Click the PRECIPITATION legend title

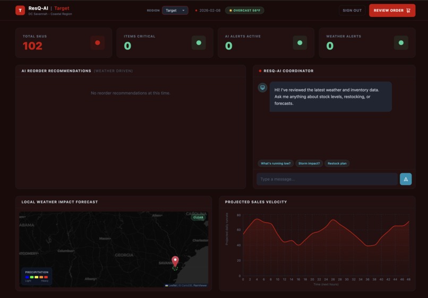coord(37,272)
